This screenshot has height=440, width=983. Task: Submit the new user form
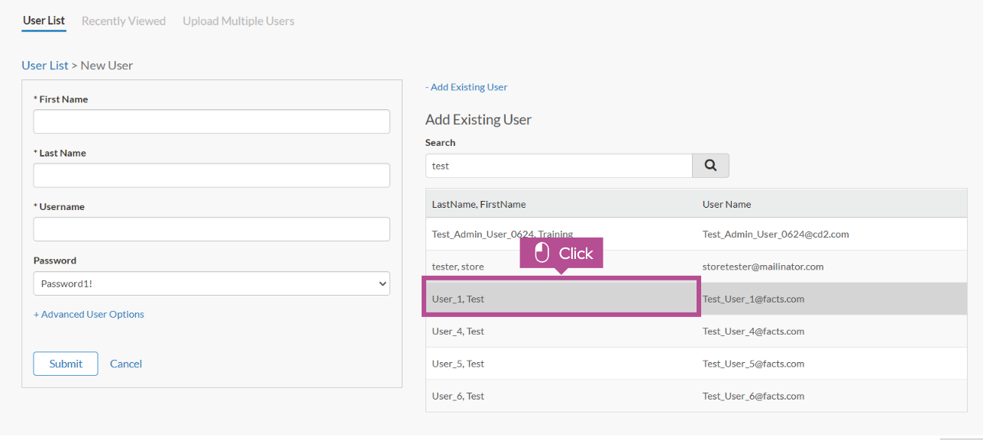pyautogui.click(x=66, y=364)
